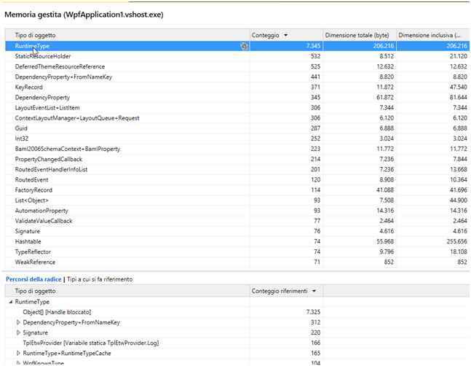
Task: Select the AutomationProperty row
Action: tap(237, 211)
